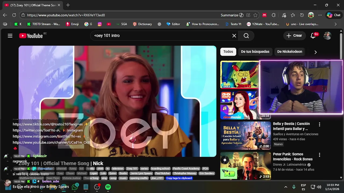Open the Instagram bookmark icon

[x=100, y=24]
